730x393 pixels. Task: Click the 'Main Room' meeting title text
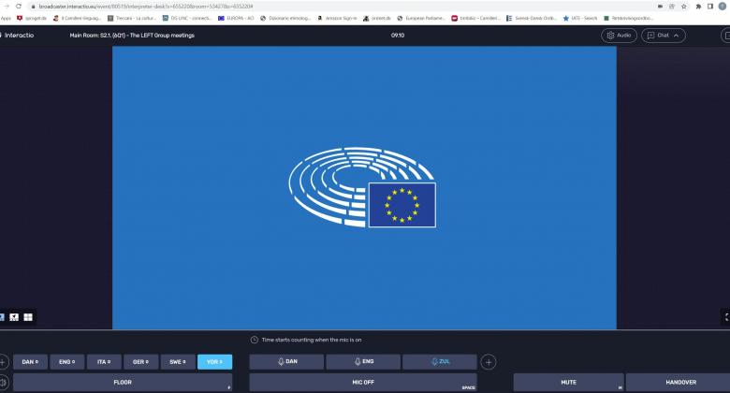pos(132,36)
